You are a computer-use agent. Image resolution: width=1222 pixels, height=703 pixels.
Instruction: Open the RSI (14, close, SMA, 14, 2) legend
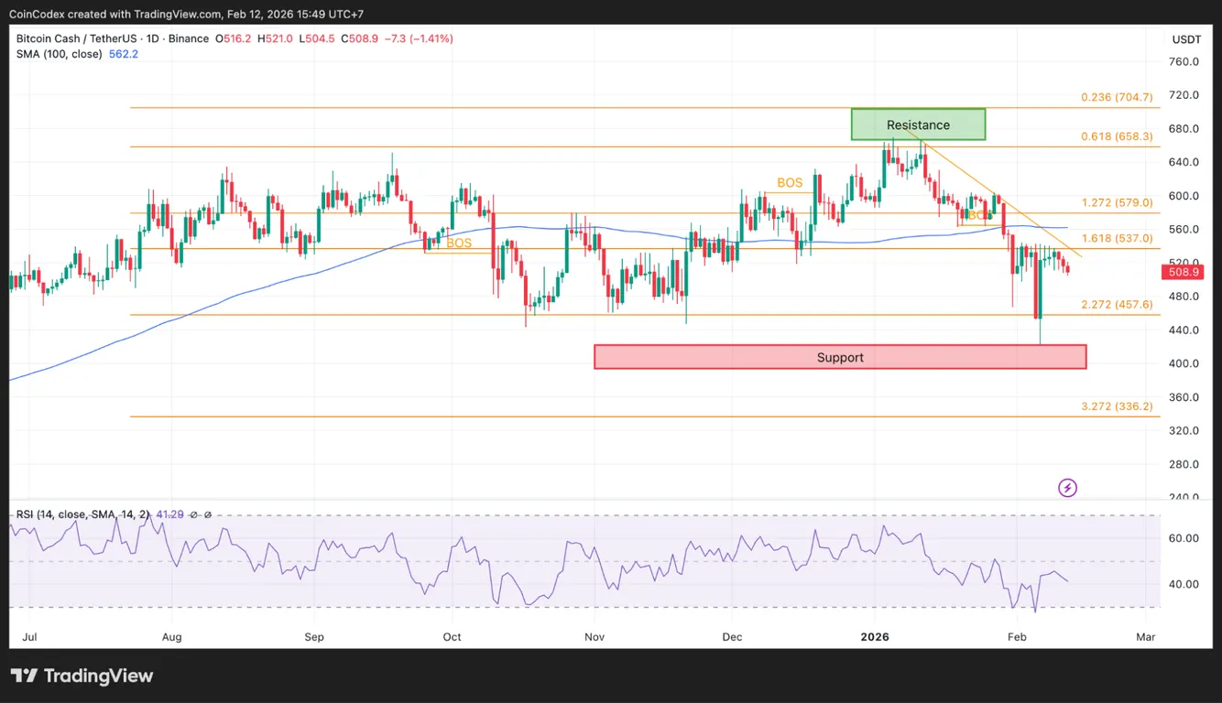point(82,514)
